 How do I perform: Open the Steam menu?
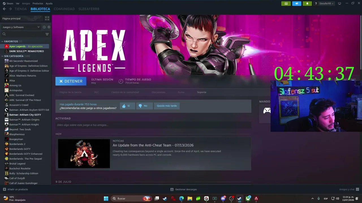pos(8,3)
